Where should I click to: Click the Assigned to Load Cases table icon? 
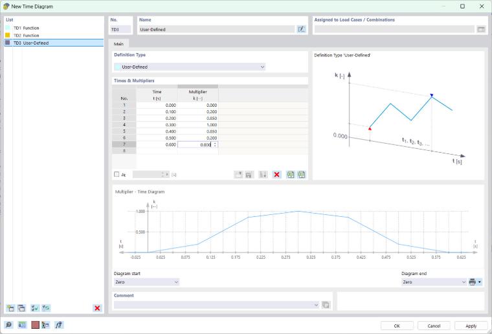pyautogui.click(x=481, y=29)
